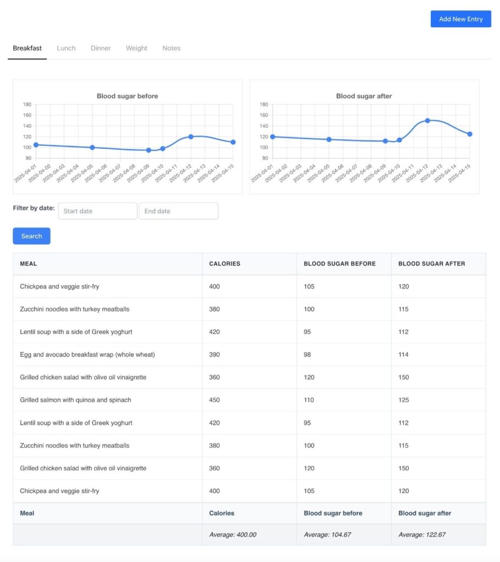Image resolution: width=500 pixels, height=562 pixels.
Task: Select the Grilled salmon with quinoa and spinach row
Action: [76, 400]
